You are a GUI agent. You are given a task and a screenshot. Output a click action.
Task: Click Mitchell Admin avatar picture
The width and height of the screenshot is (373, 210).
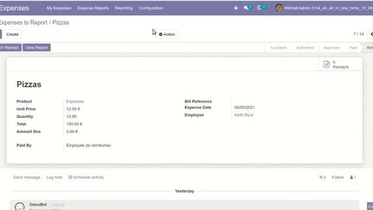tap(279, 8)
